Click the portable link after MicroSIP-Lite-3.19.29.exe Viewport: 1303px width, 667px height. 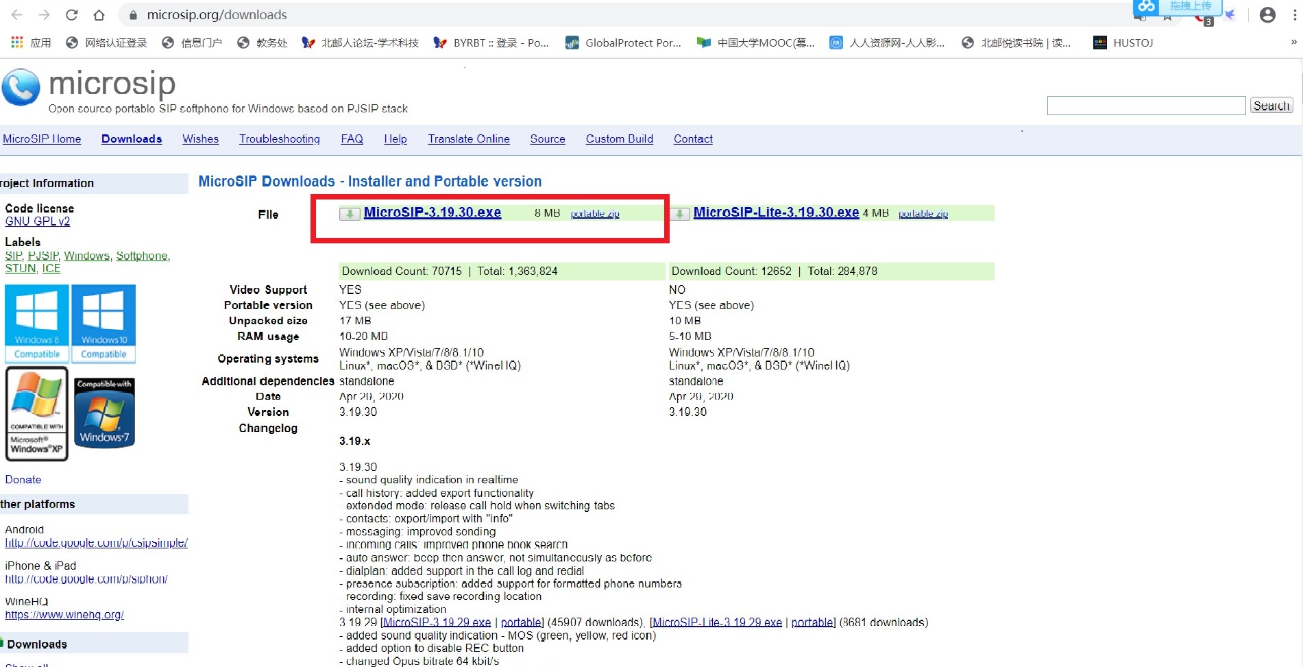pos(812,622)
